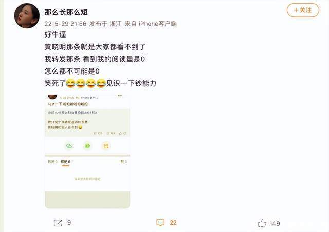Click the +关注 follow button
The image size is (329, 232).
point(303,10)
